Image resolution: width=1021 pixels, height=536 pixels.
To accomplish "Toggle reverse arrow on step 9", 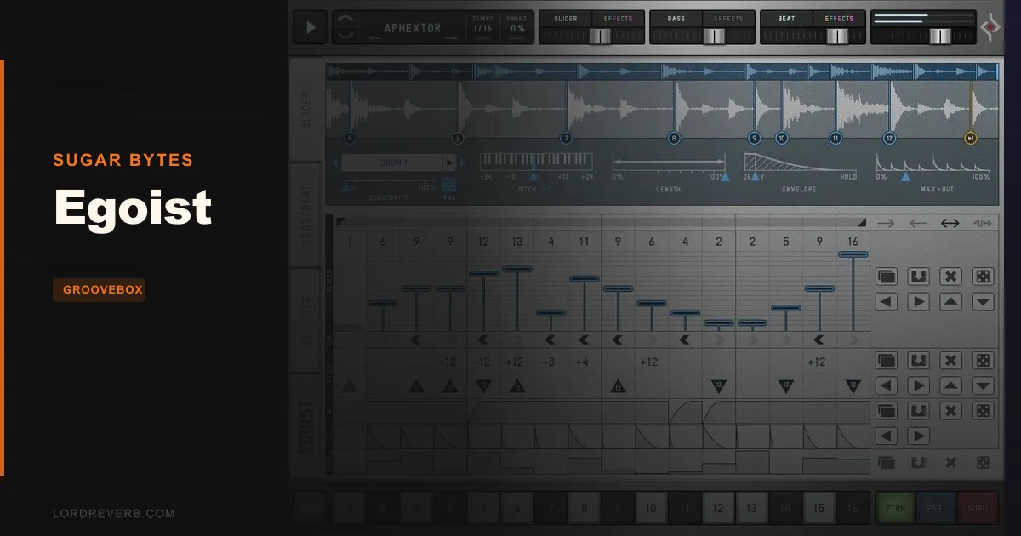I will [618, 339].
